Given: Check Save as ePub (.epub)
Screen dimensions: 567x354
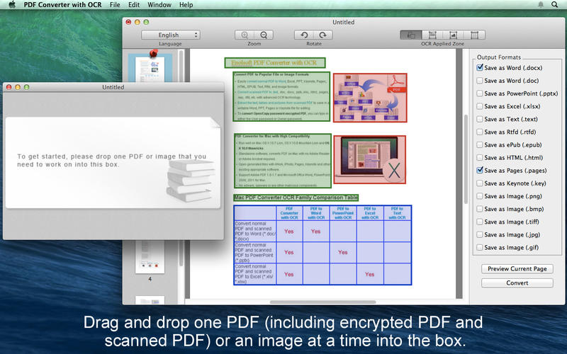Looking at the screenshot, I should [x=480, y=145].
